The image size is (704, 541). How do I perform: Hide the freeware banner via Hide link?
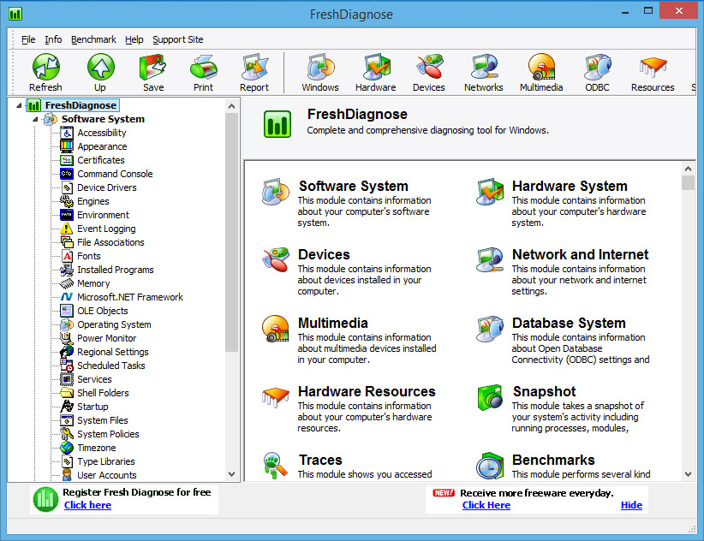pos(631,505)
